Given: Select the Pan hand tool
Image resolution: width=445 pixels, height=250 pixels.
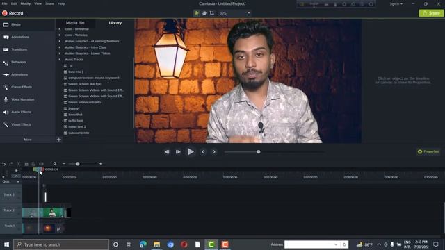Looking at the screenshot, I should (204, 13).
